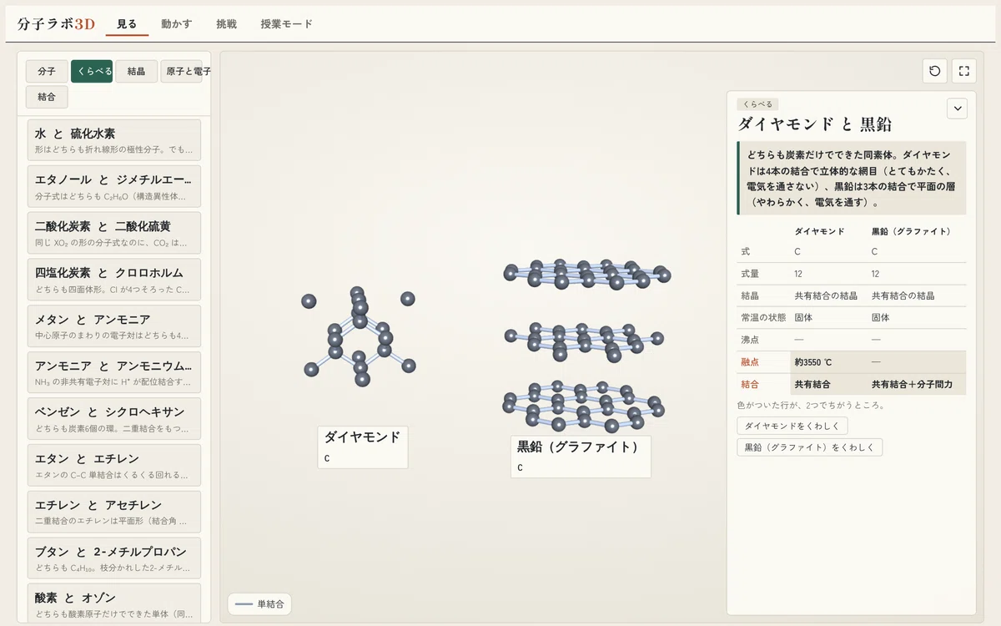Open the 授業モード tab
The height and width of the screenshot is (626, 1001).
[286, 24]
